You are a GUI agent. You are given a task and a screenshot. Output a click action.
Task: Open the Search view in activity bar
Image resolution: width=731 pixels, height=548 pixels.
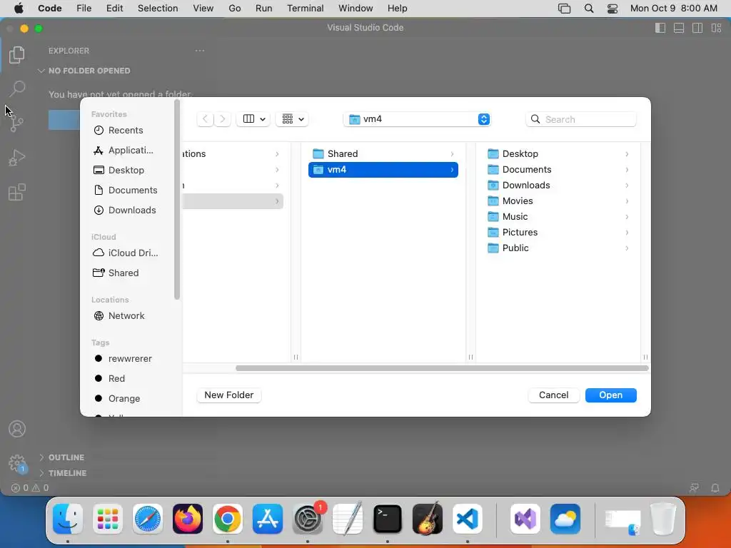17,88
